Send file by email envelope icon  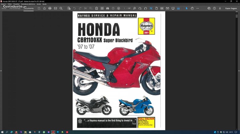(55, 8)
